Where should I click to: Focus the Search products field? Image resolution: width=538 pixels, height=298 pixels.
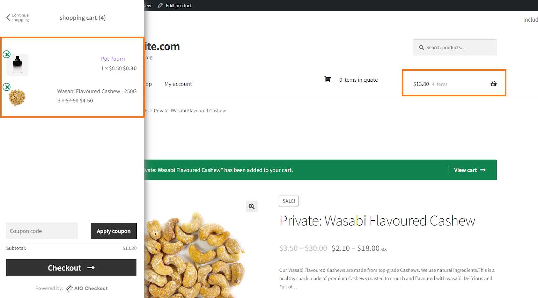click(455, 47)
